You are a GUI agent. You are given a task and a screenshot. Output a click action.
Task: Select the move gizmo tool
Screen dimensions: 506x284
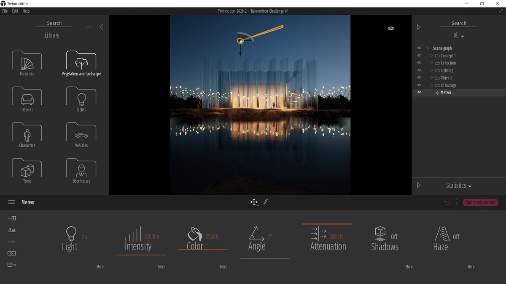point(254,202)
